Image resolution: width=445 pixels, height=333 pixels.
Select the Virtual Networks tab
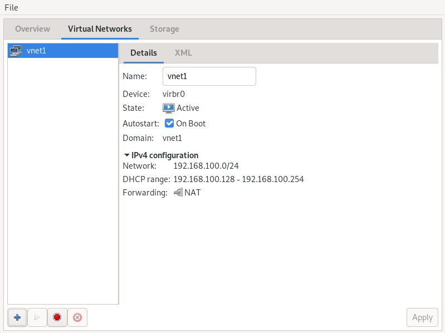pyautogui.click(x=100, y=29)
